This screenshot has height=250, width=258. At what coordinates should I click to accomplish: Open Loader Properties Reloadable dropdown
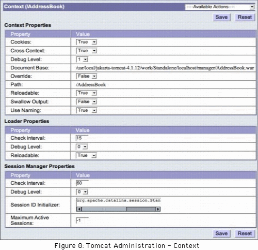click(x=86, y=155)
